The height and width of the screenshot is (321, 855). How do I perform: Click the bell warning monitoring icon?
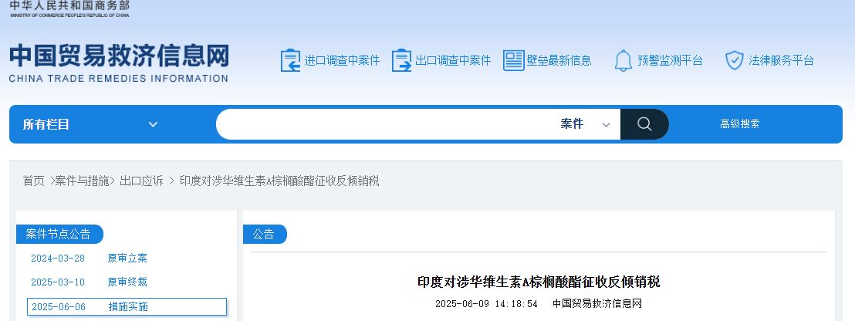click(623, 60)
